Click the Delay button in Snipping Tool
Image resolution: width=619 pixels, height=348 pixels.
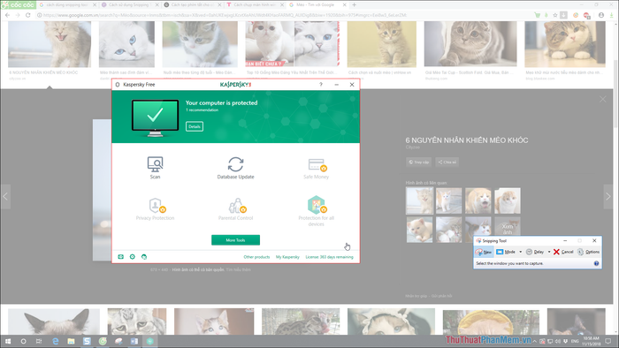535,252
